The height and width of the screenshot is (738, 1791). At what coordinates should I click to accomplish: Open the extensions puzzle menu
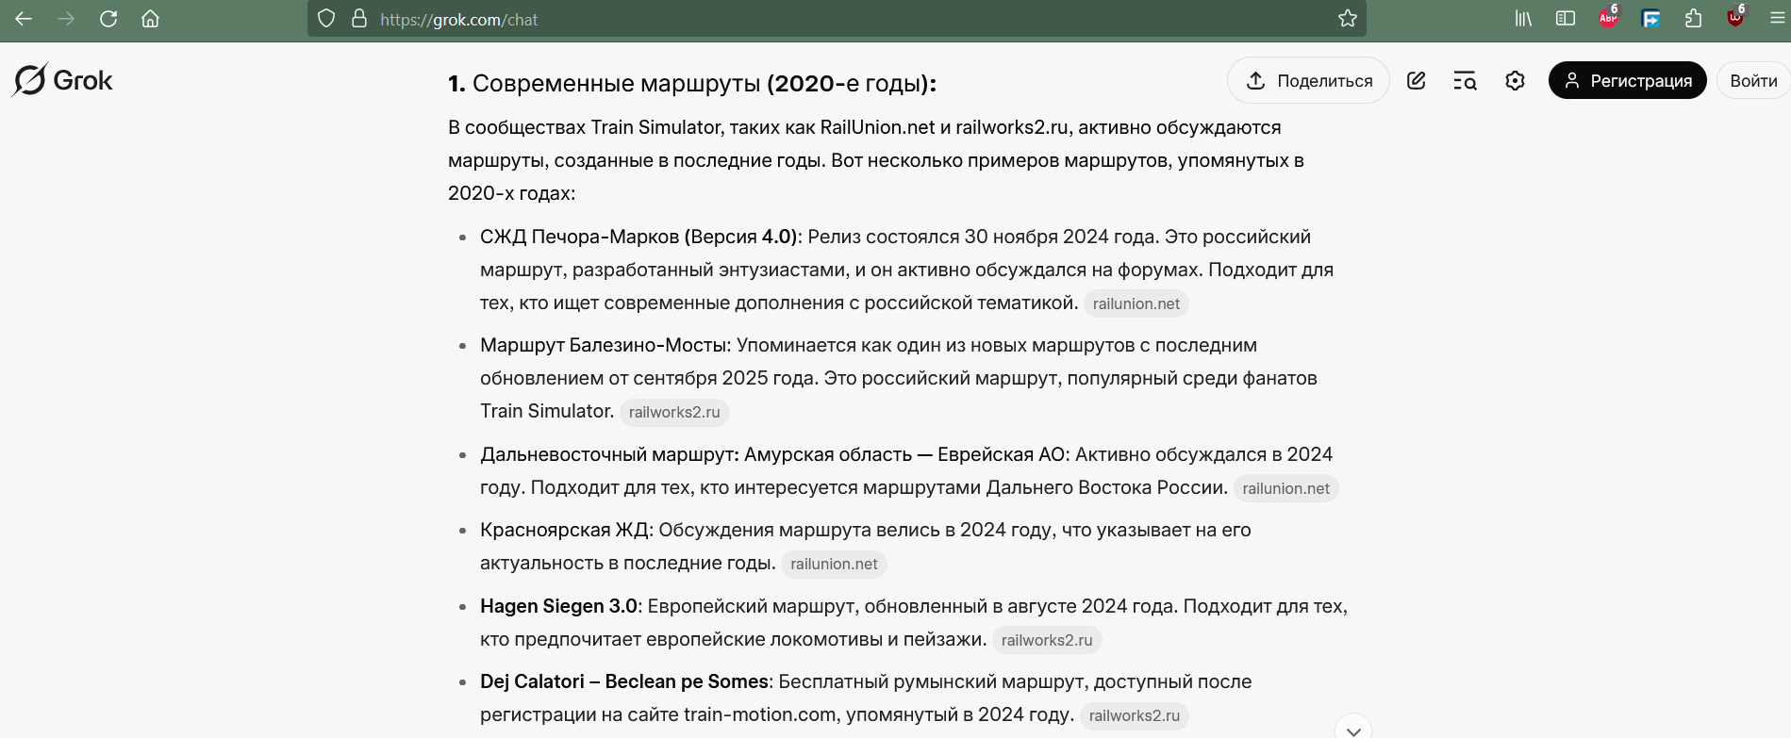click(1694, 19)
